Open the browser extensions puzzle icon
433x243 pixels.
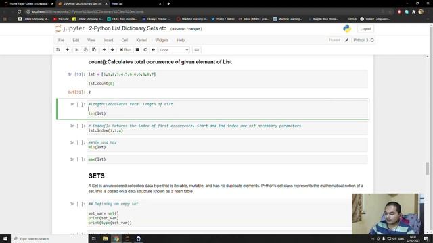tap(413, 11)
